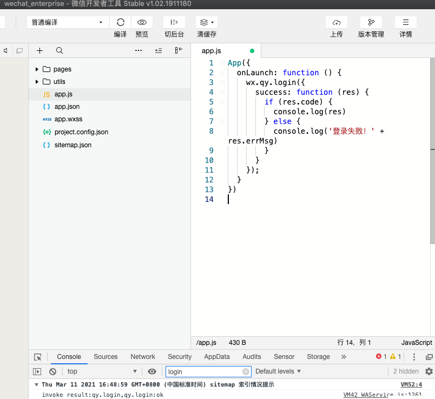This screenshot has height=399, width=435.
Task: Select the app.js editor tab
Action: coord(226,51)
